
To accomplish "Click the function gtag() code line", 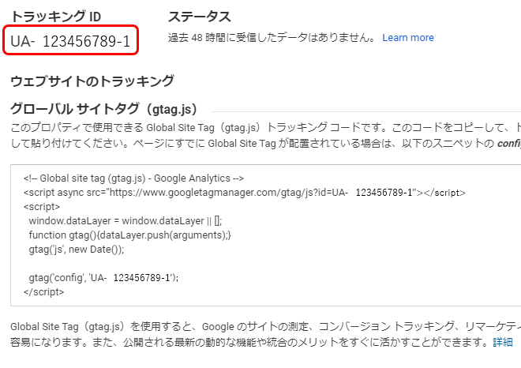I will point(130,235).
